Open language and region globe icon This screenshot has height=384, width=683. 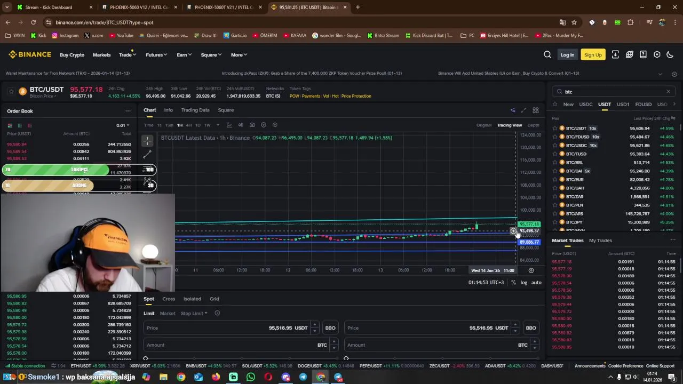(630, 54)
